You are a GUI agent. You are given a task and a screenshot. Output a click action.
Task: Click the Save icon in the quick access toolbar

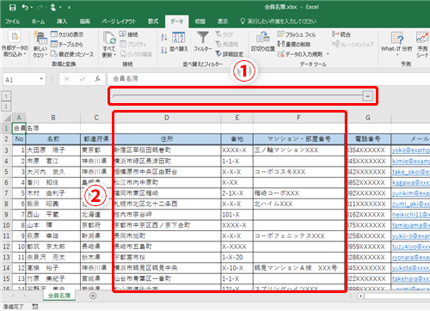[x=12, y=7]
